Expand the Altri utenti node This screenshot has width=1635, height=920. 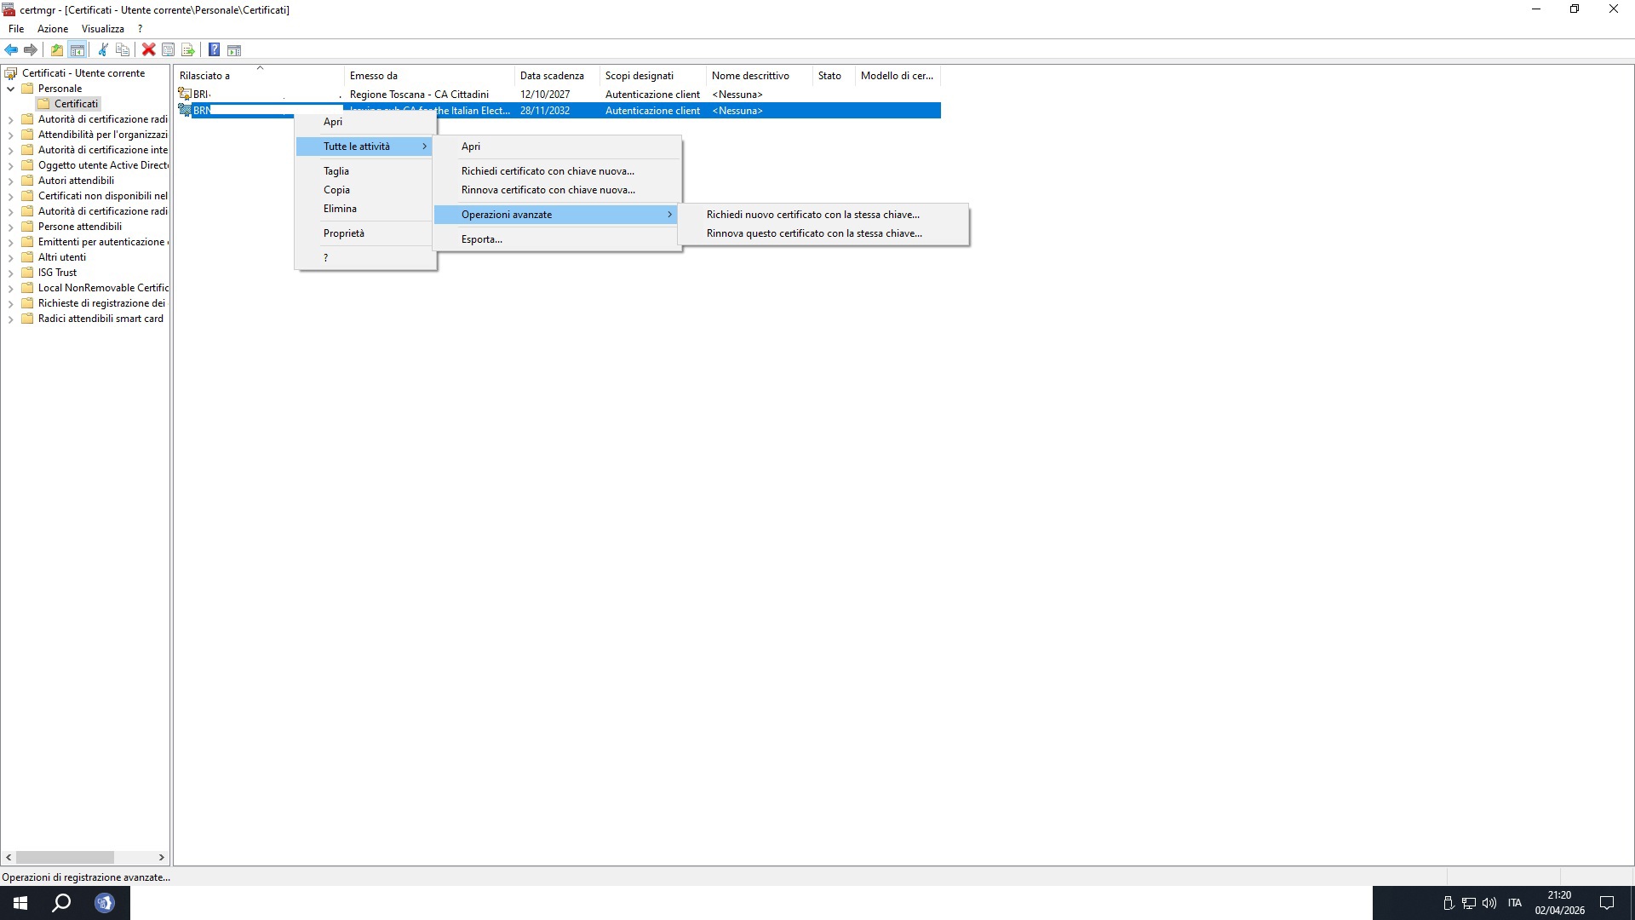coord(10,257)
